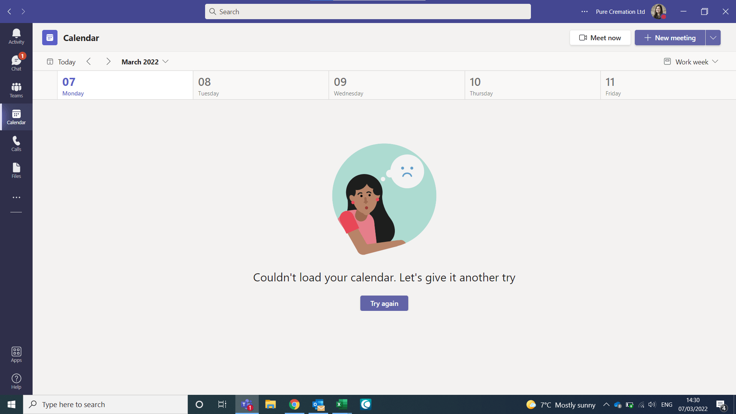Screen dimensions: 736x414
Task: Expand the March 2022 month picker
Action: point(145,62)
